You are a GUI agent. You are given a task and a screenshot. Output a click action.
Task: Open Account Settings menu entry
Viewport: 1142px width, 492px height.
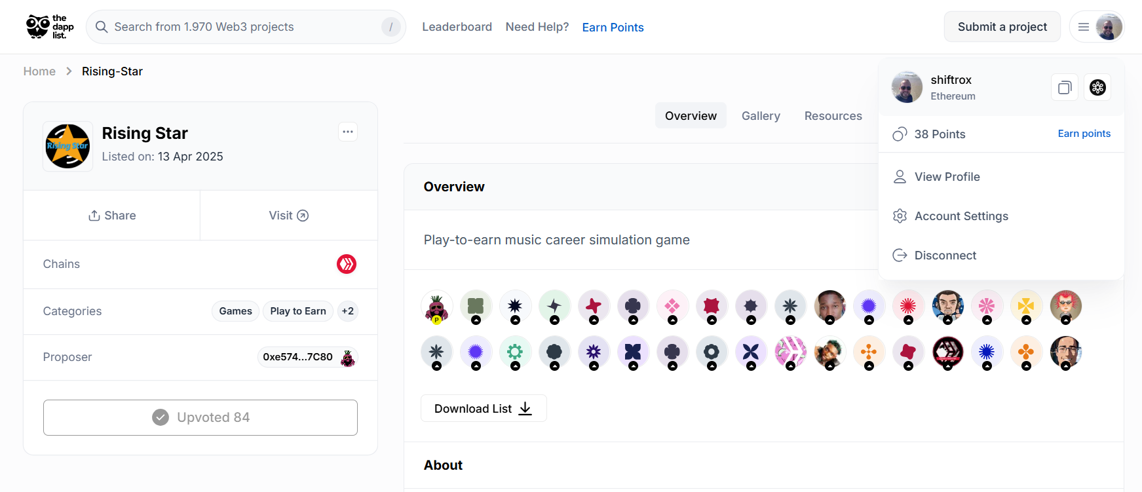[1001, 216]
